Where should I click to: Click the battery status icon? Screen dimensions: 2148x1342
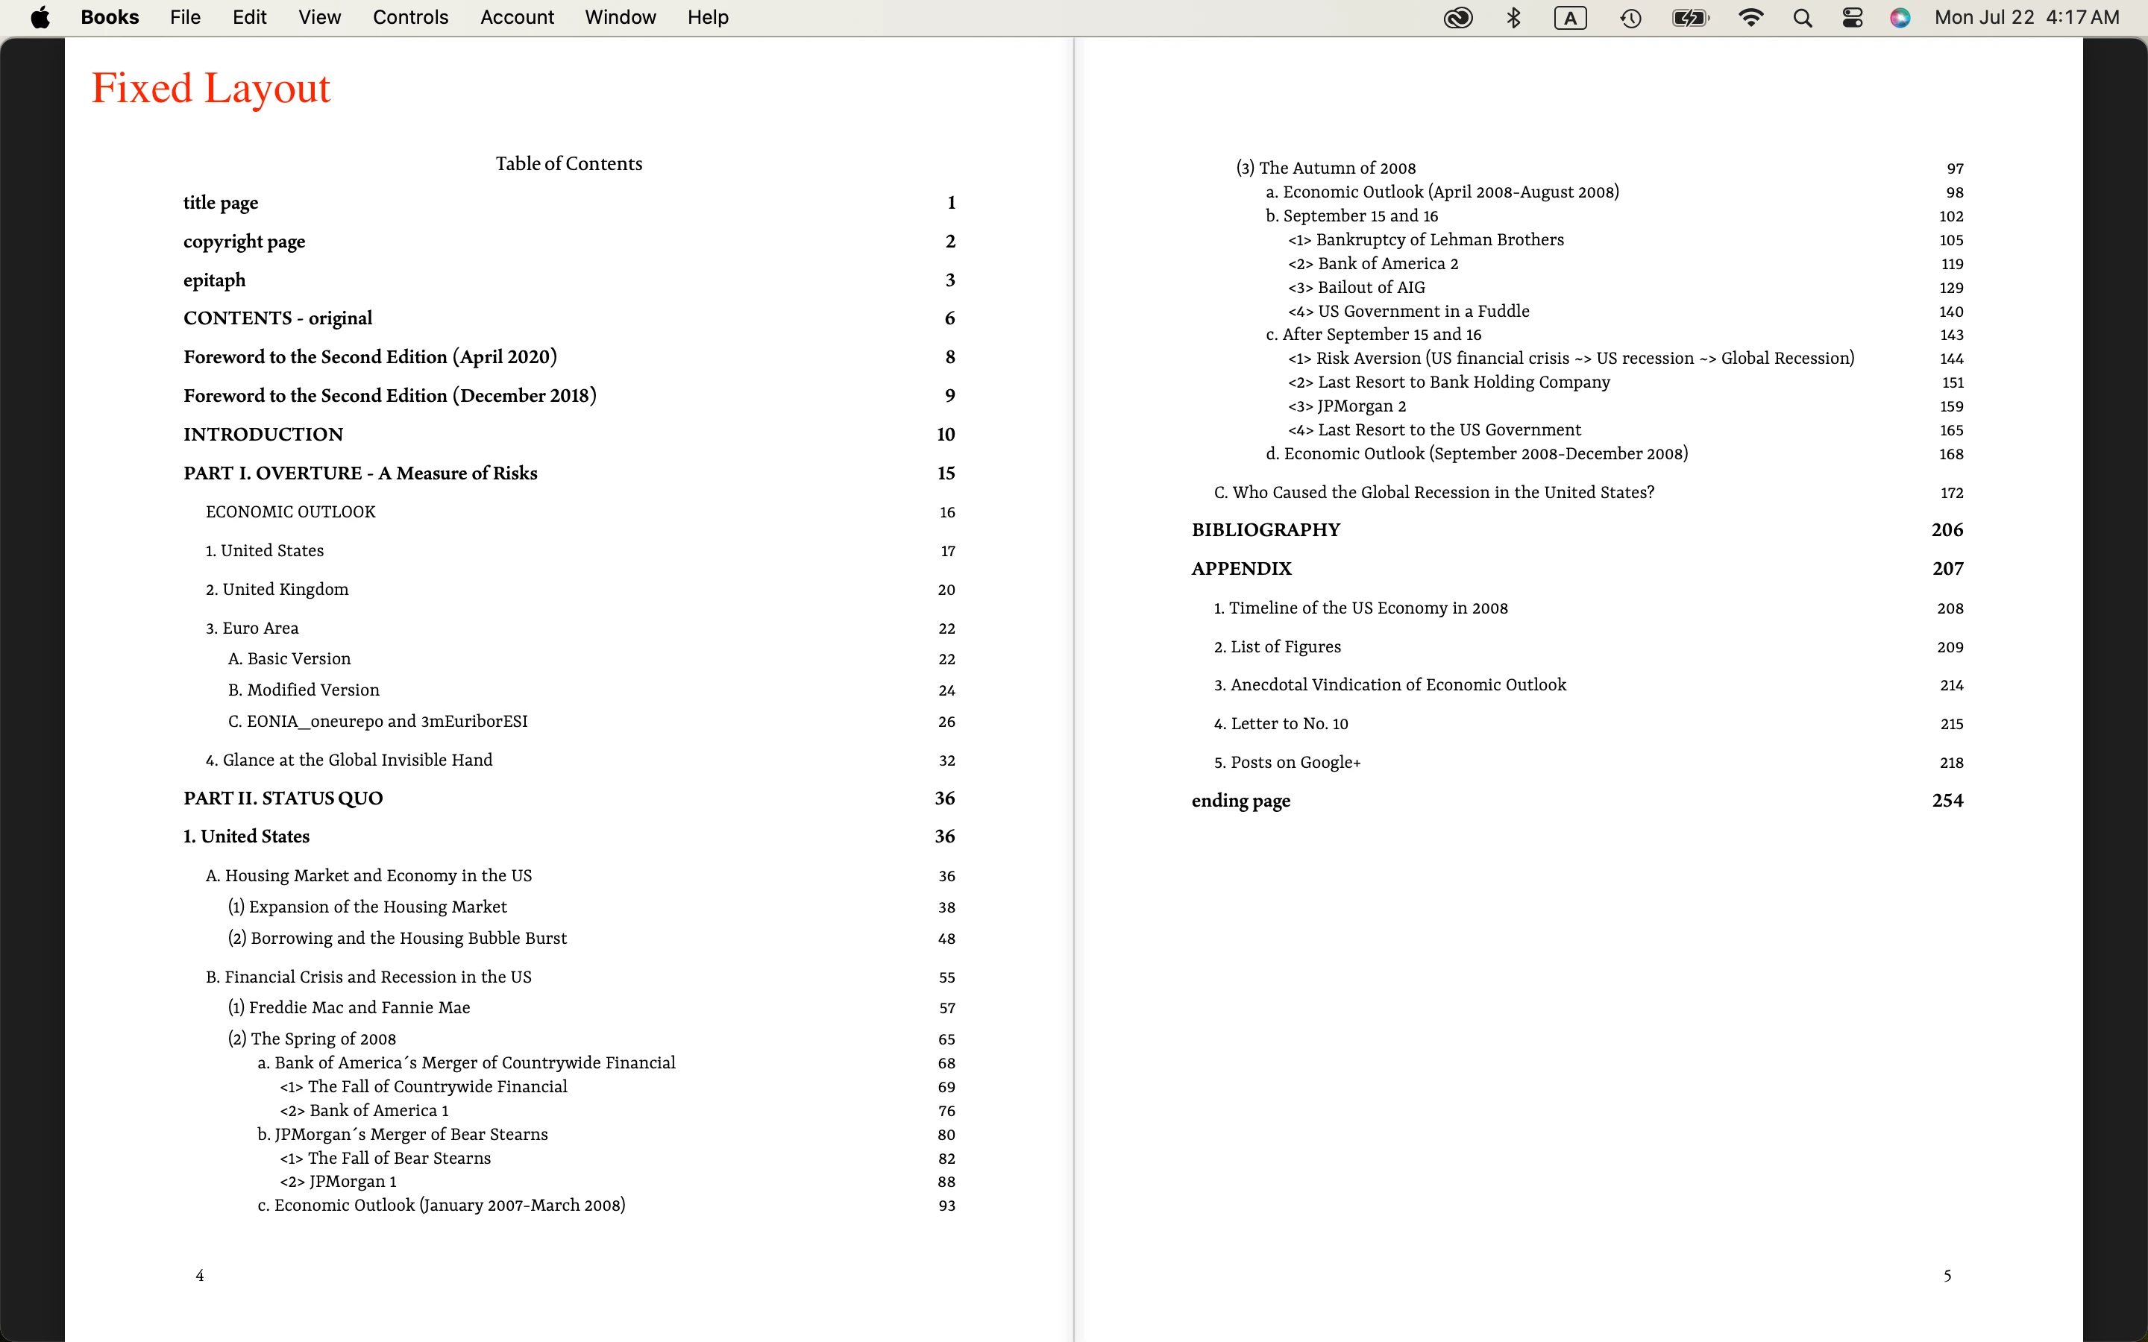(x=1690, y=18)
